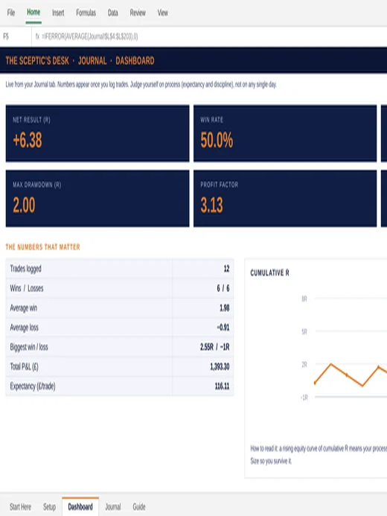Select the Average win label

[24, 308]
